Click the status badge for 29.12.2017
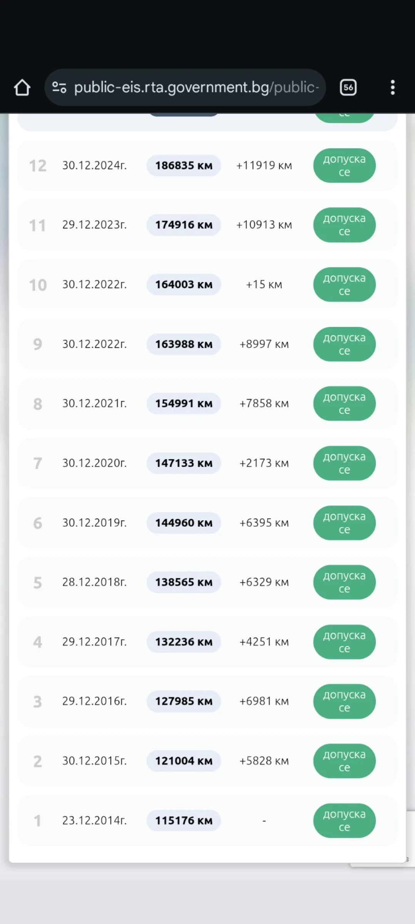 [x=344, y=642]
